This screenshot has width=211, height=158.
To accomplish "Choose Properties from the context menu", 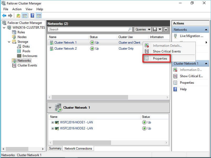I will click(x=160, y=59).
